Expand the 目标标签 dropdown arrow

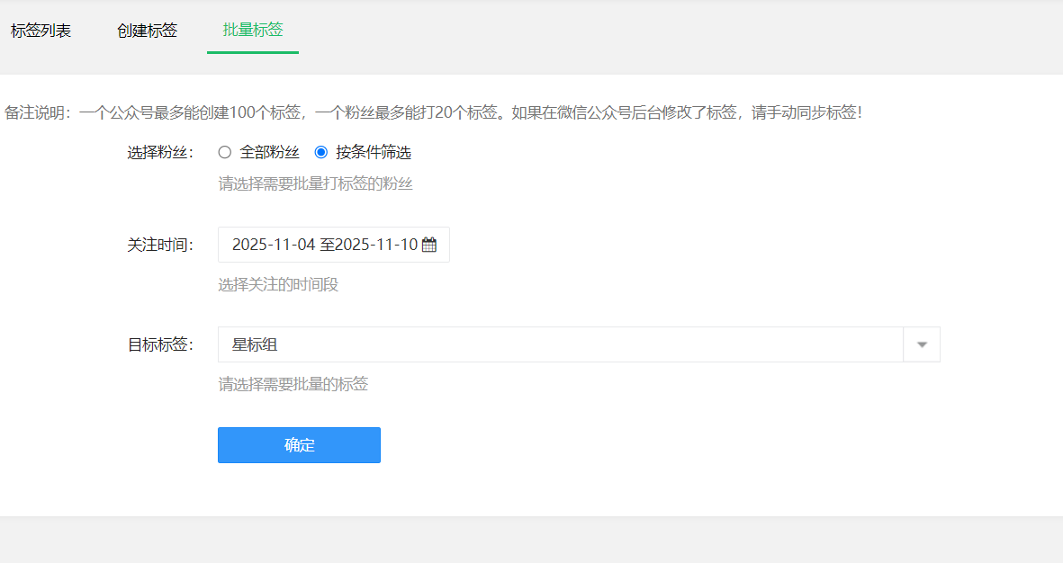tap(921, 344)
